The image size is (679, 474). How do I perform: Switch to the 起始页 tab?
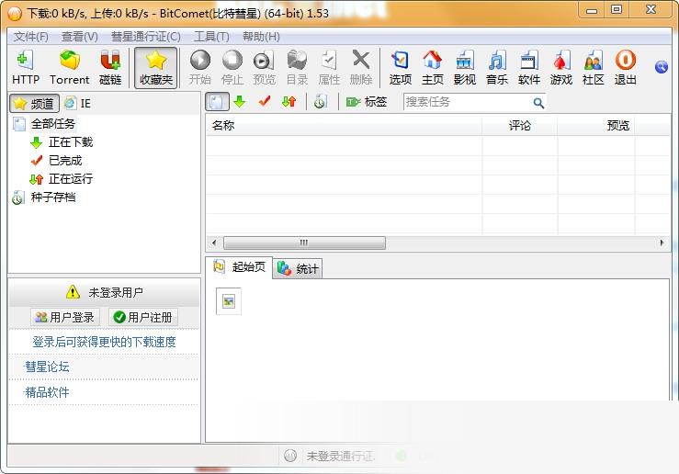(239, 267)
